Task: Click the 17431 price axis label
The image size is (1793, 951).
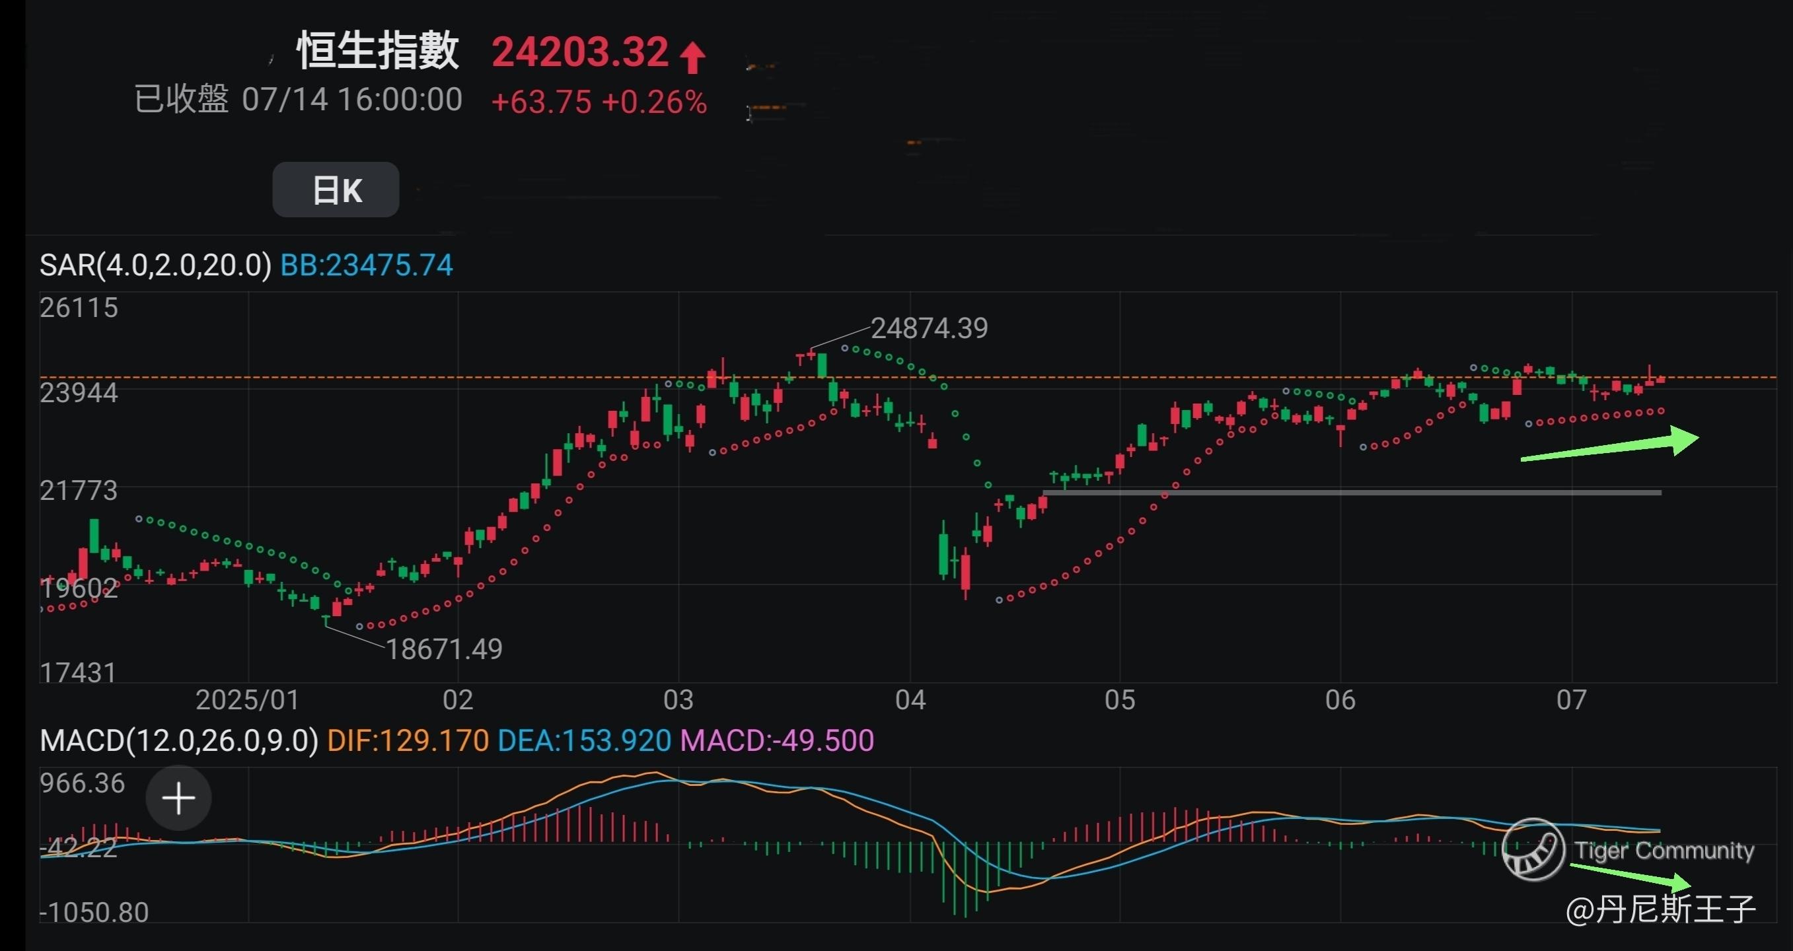Action: pos(79,672)
